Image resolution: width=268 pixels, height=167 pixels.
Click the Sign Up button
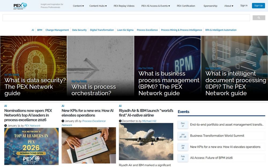[258, 5]
